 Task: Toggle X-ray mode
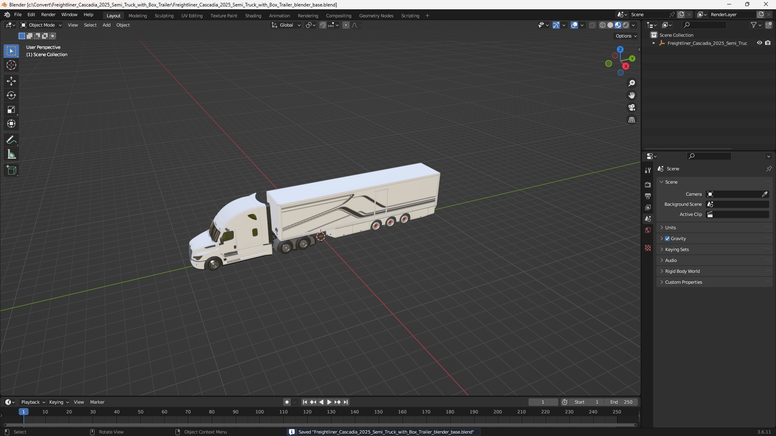[x=592, y=25]
